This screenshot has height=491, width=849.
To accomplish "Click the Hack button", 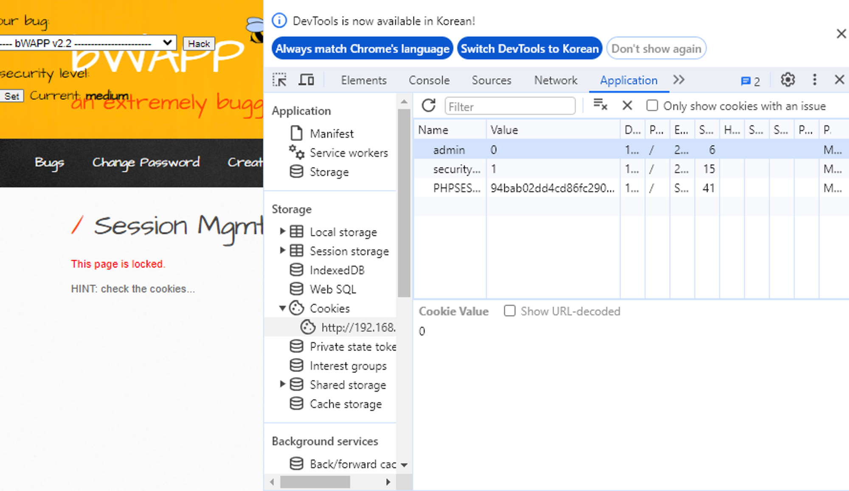I will (199, 43).
